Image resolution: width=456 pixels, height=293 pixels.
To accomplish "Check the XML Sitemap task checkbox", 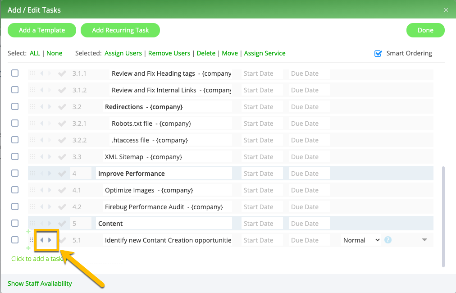I will point(15,156).
